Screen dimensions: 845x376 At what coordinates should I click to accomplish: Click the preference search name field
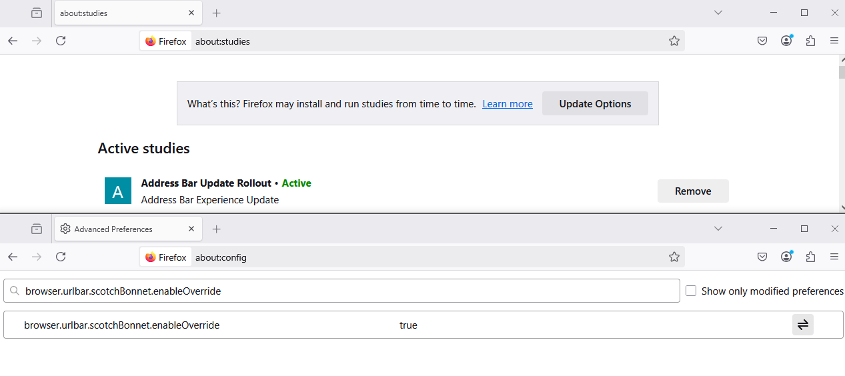341,291
